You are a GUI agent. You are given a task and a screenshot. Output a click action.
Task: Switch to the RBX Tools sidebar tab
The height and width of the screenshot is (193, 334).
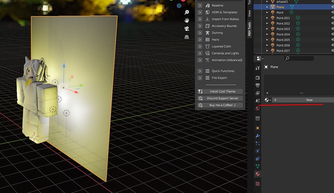pyautogui.click(x=249, y=29)
